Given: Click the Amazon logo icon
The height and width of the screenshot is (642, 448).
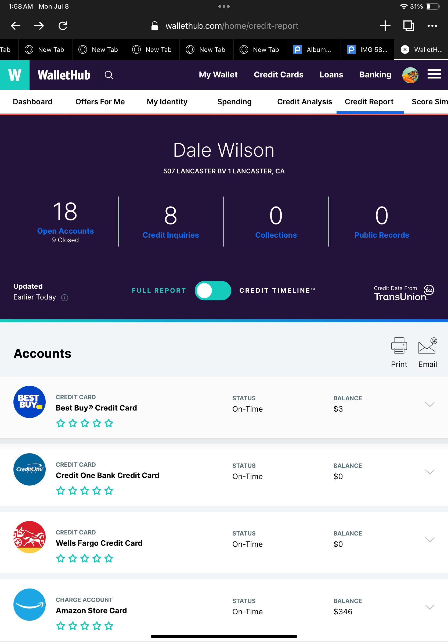Looking at the screenshot, I should point(30,605).
